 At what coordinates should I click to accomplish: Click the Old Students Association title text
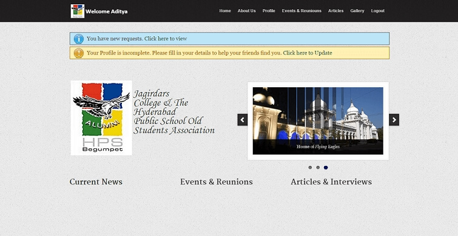click(x=173, y=112)
